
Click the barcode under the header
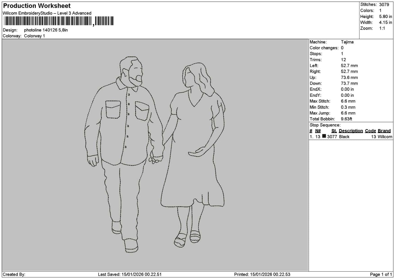59,21
